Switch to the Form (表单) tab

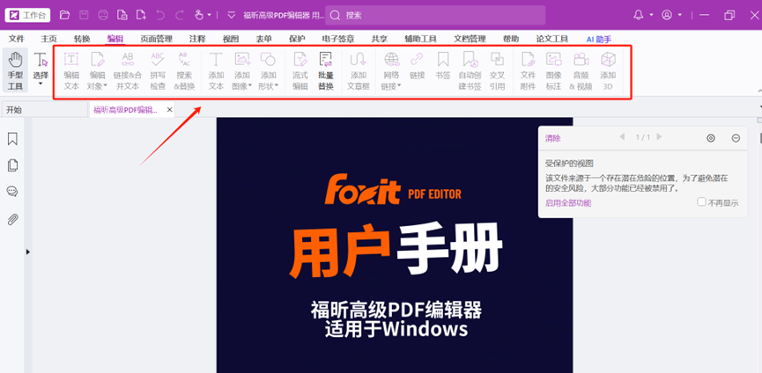(x=264, y=39)
